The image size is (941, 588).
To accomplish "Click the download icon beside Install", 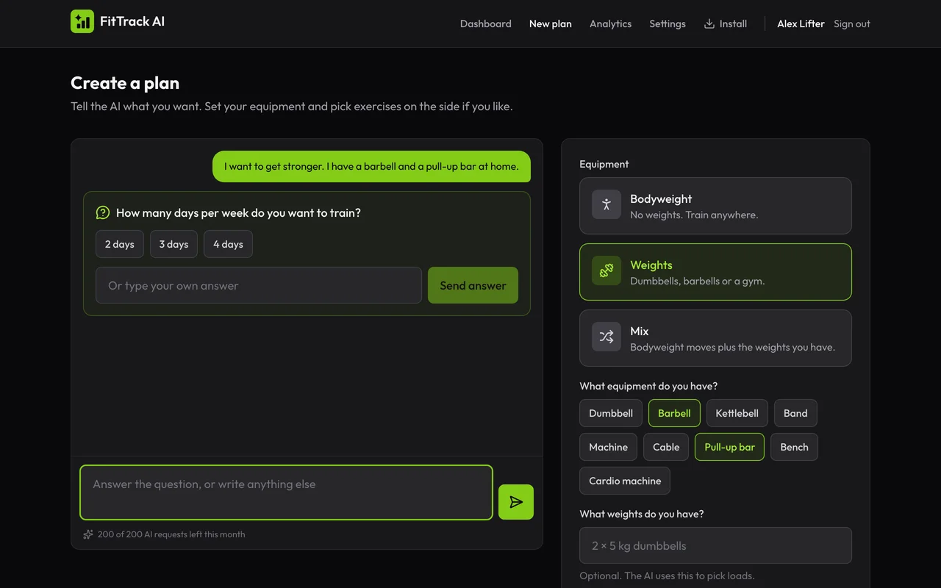I will (709, 24).
